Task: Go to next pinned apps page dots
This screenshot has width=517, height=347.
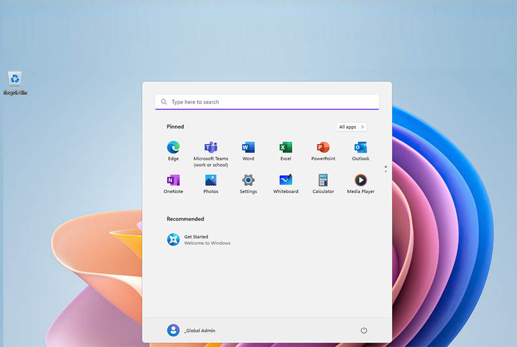Action: click(x=385, y=169)
